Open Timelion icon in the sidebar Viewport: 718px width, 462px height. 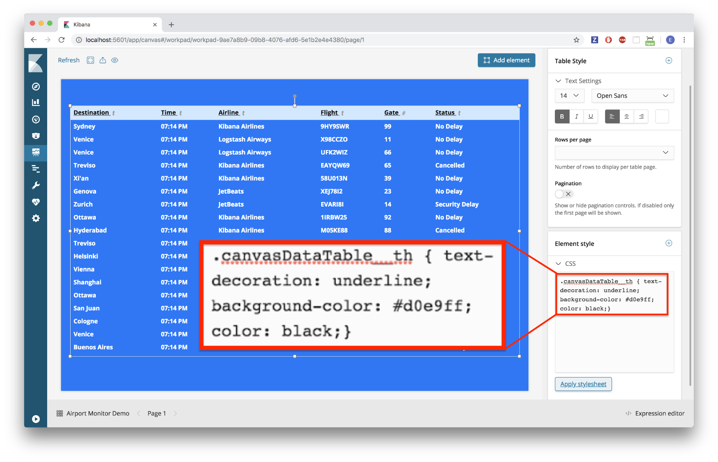coord(36,136)
